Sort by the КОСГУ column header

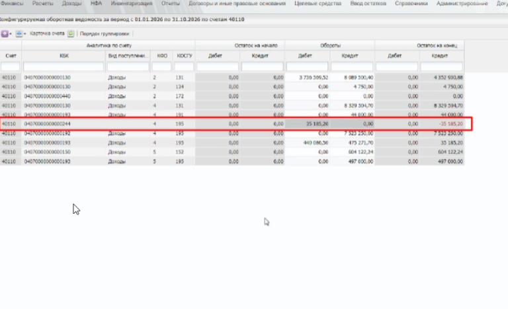pyautogui.click(x=185, y=56)
